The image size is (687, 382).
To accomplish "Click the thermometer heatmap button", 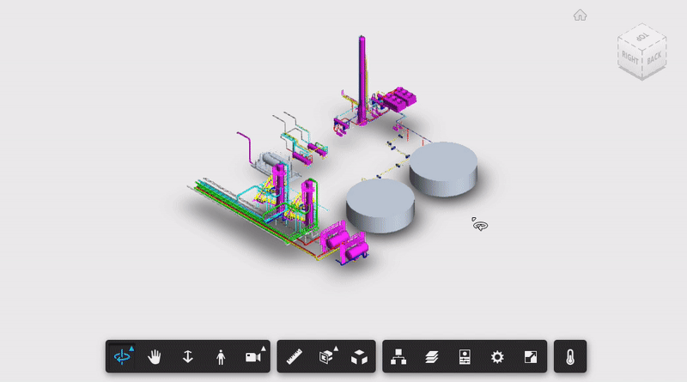I will point(569,357).
